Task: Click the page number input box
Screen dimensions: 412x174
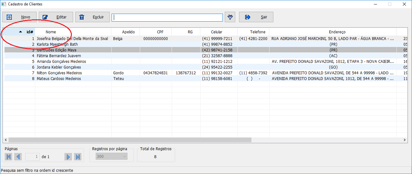Action: [33, 157]
